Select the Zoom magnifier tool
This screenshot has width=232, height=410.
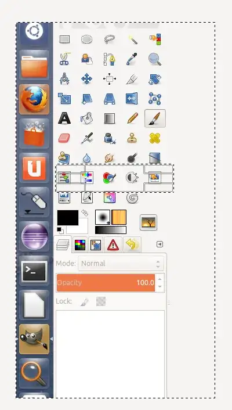click(155, 59)
